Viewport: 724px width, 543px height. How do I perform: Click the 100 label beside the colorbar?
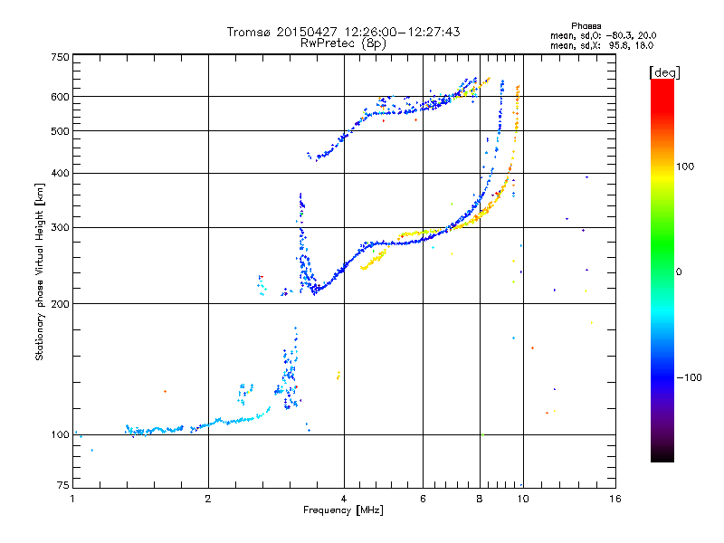click(685, 167)
